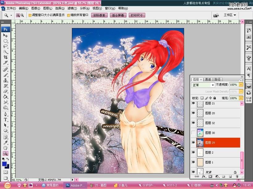Show layer 图层 30

click(x=193, y=133)
